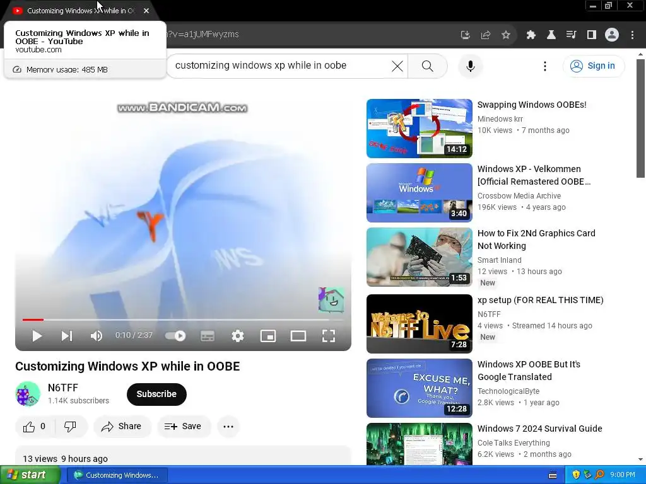Skip to the next video
The width and height of the screenshot is (646, 484).
click(67, 336)
